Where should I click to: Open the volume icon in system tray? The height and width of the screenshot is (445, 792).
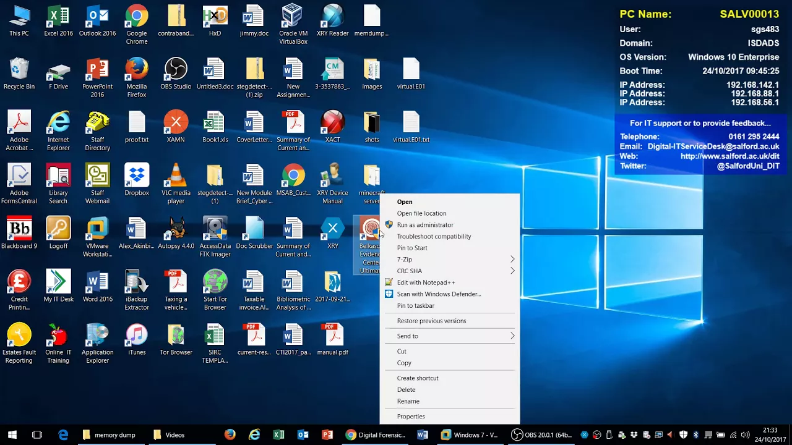click(745, 435)
